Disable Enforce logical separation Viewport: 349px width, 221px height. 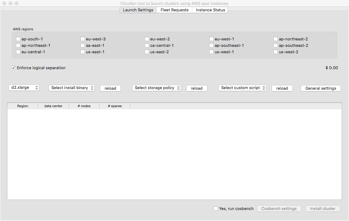click(x=14, y=68)
